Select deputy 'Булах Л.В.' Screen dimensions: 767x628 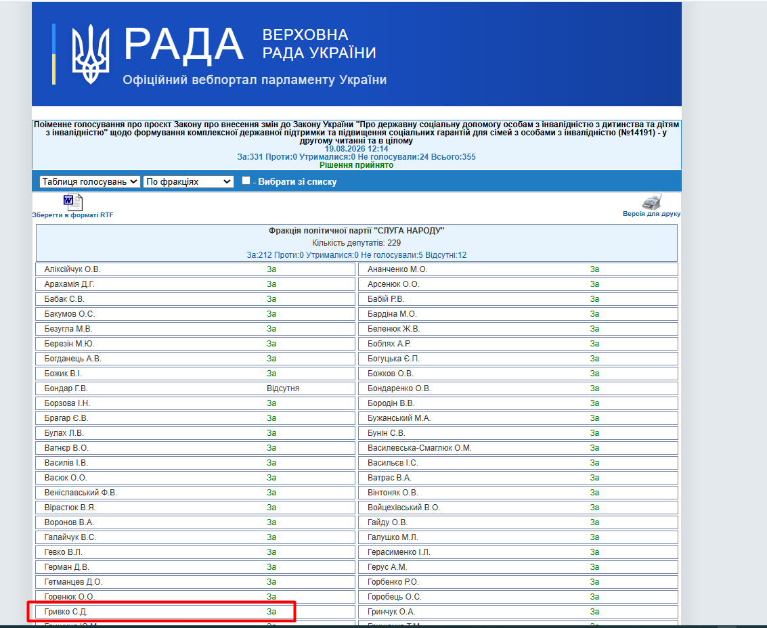tap(64, 433)
